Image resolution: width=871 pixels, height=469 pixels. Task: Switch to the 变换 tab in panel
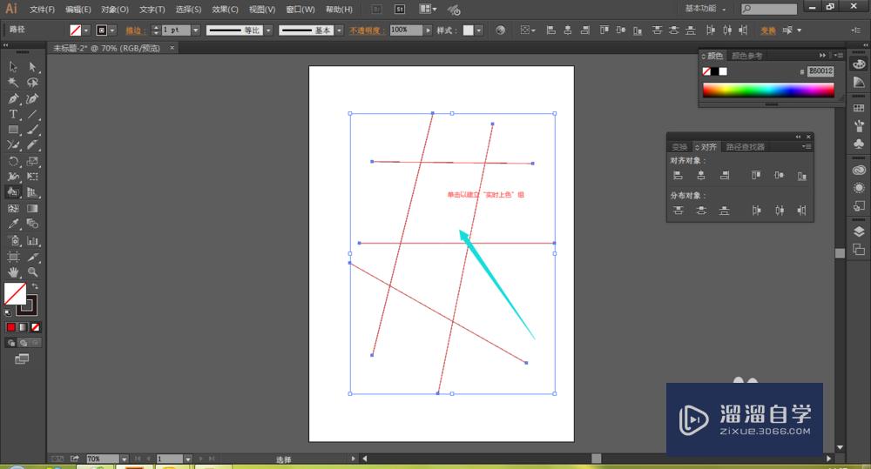(x=679, y=146)
